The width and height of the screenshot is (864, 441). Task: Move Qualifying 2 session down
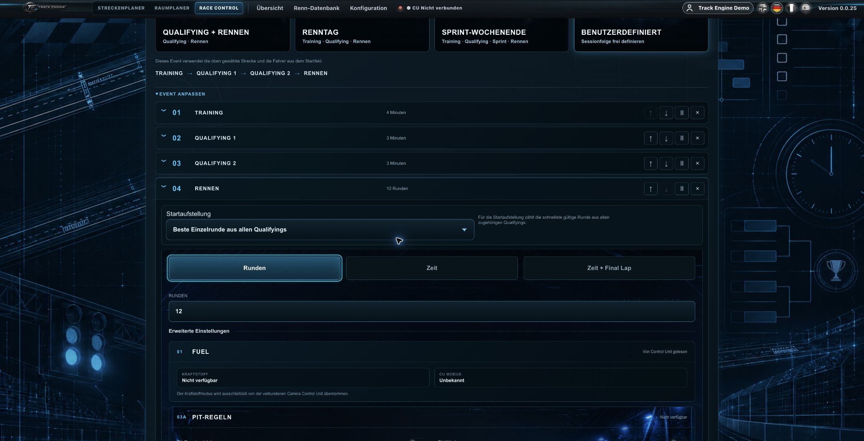pyautogui.click(x=666, y=164)
